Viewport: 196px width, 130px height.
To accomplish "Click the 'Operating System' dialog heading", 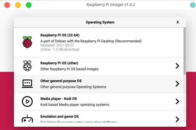I will pyautogui.click(x=100, y=22).
